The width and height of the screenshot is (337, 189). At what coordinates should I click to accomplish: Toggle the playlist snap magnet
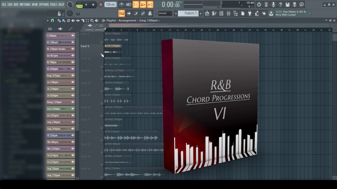pos(52,20)
